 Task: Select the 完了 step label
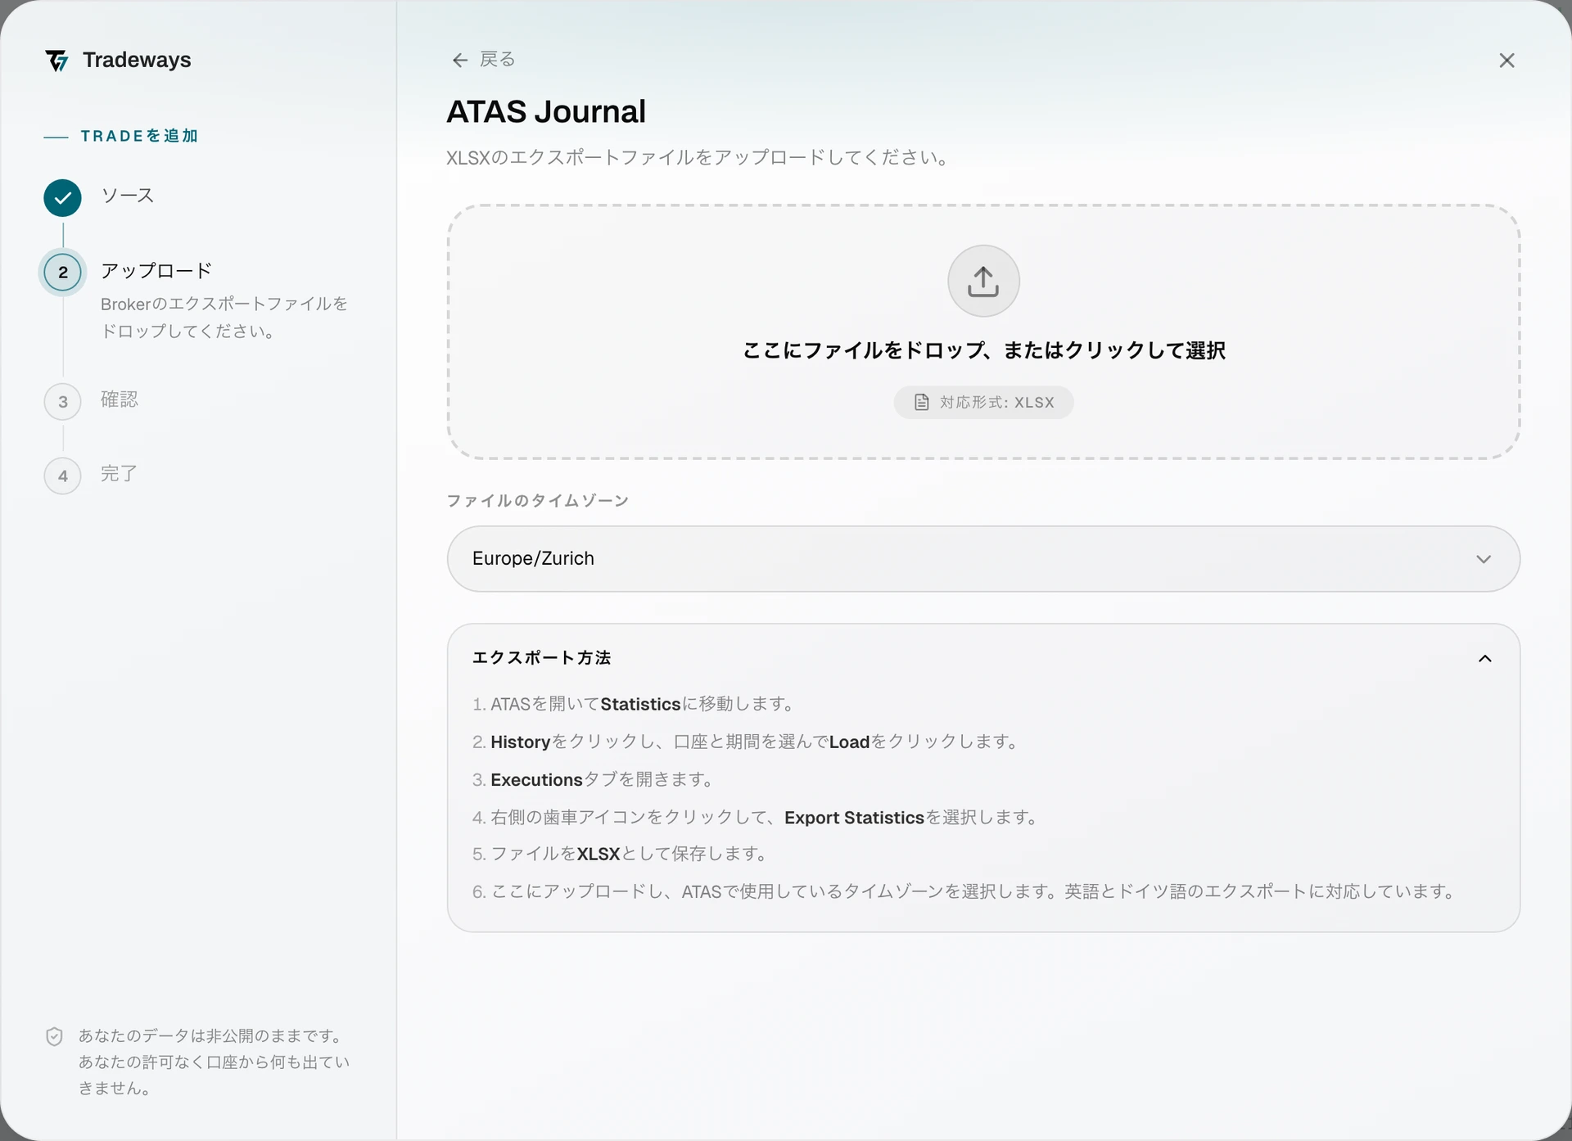(120, 474)
